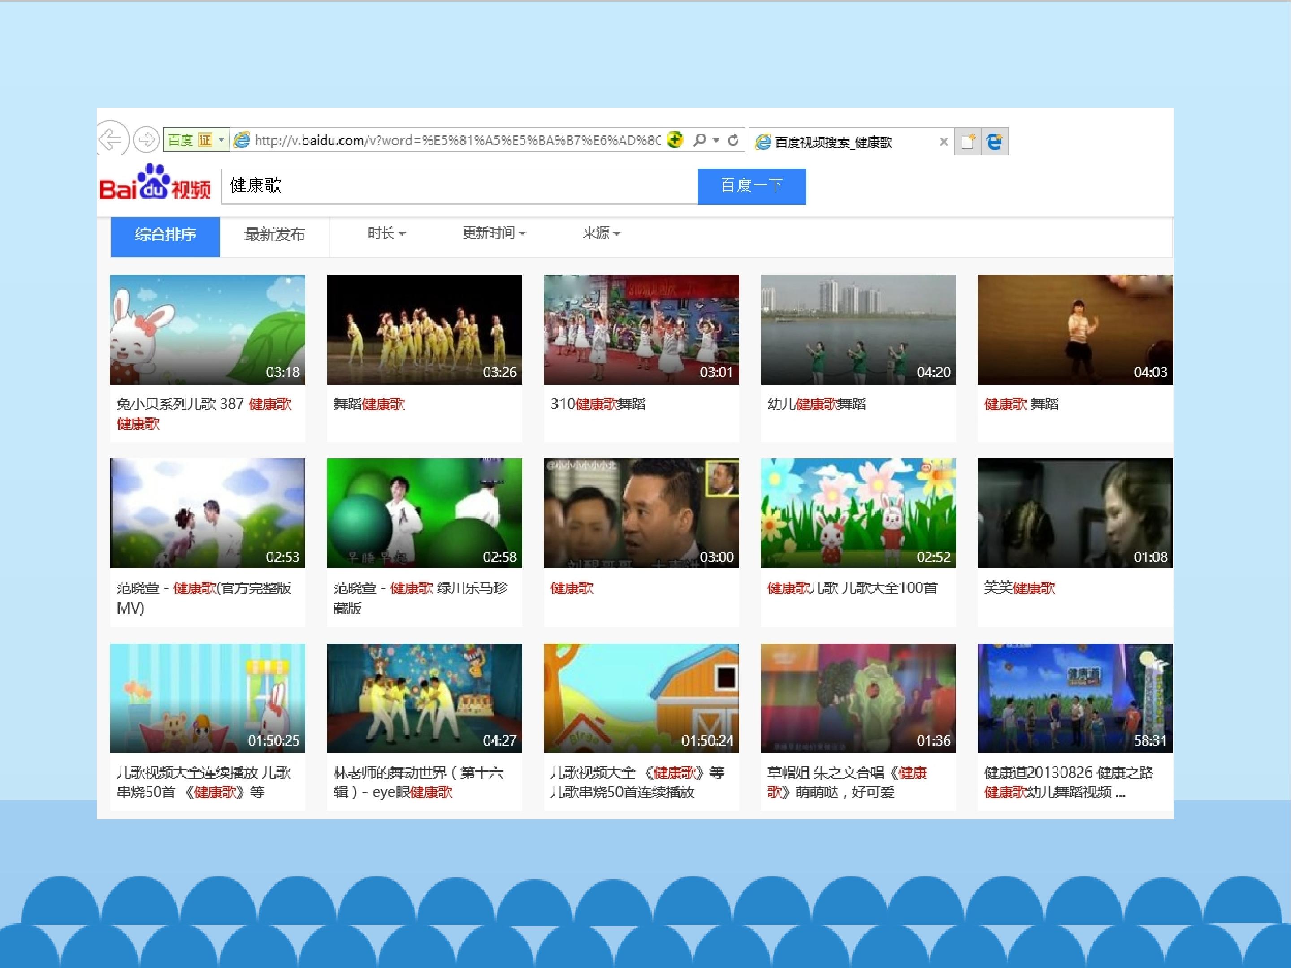1291x968 pixels.
Task: Click the green plus icon in address bar
Action: (675, 140)
